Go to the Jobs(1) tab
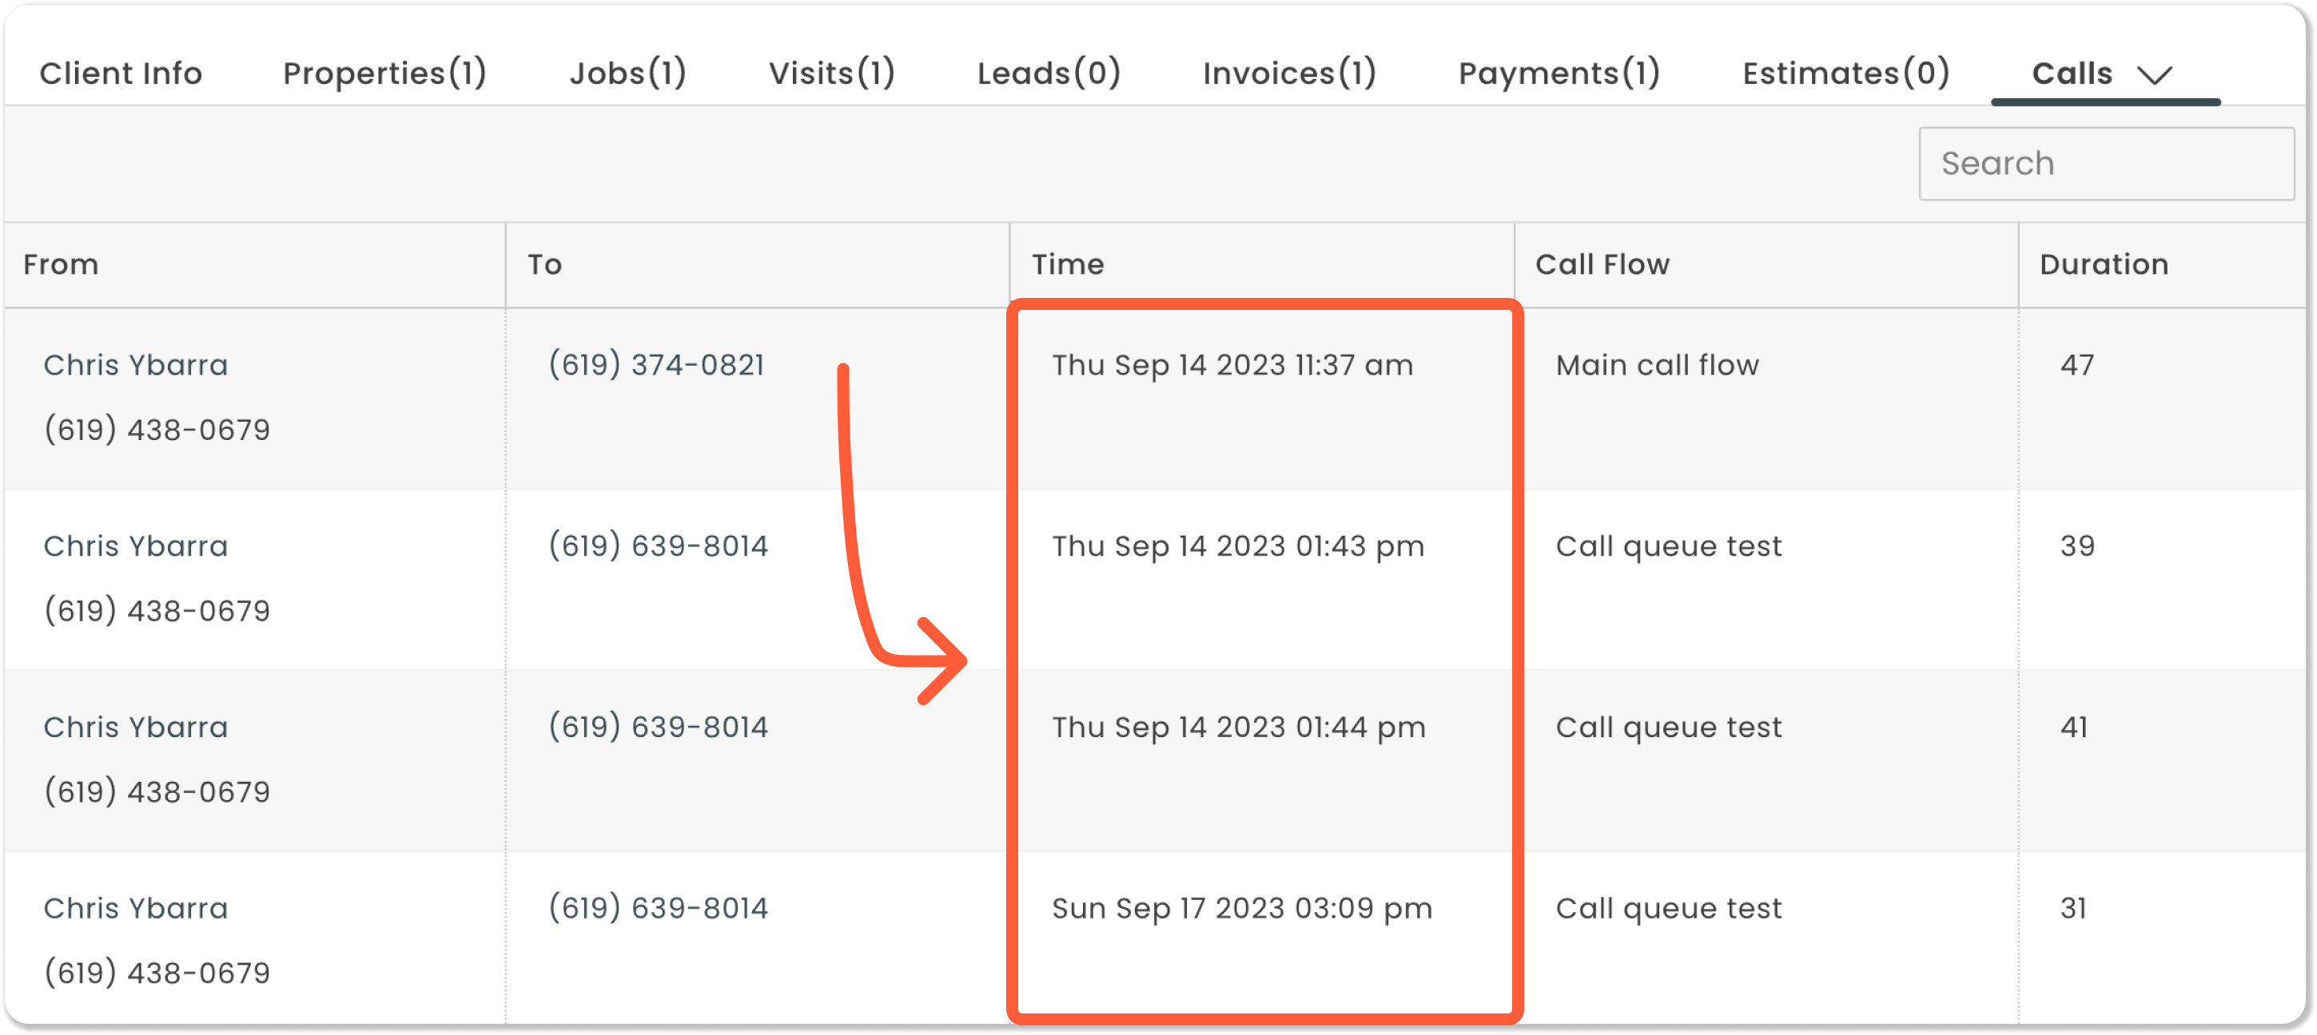The width and height of the screenshot is (2317, 1035). pos(628,73)
